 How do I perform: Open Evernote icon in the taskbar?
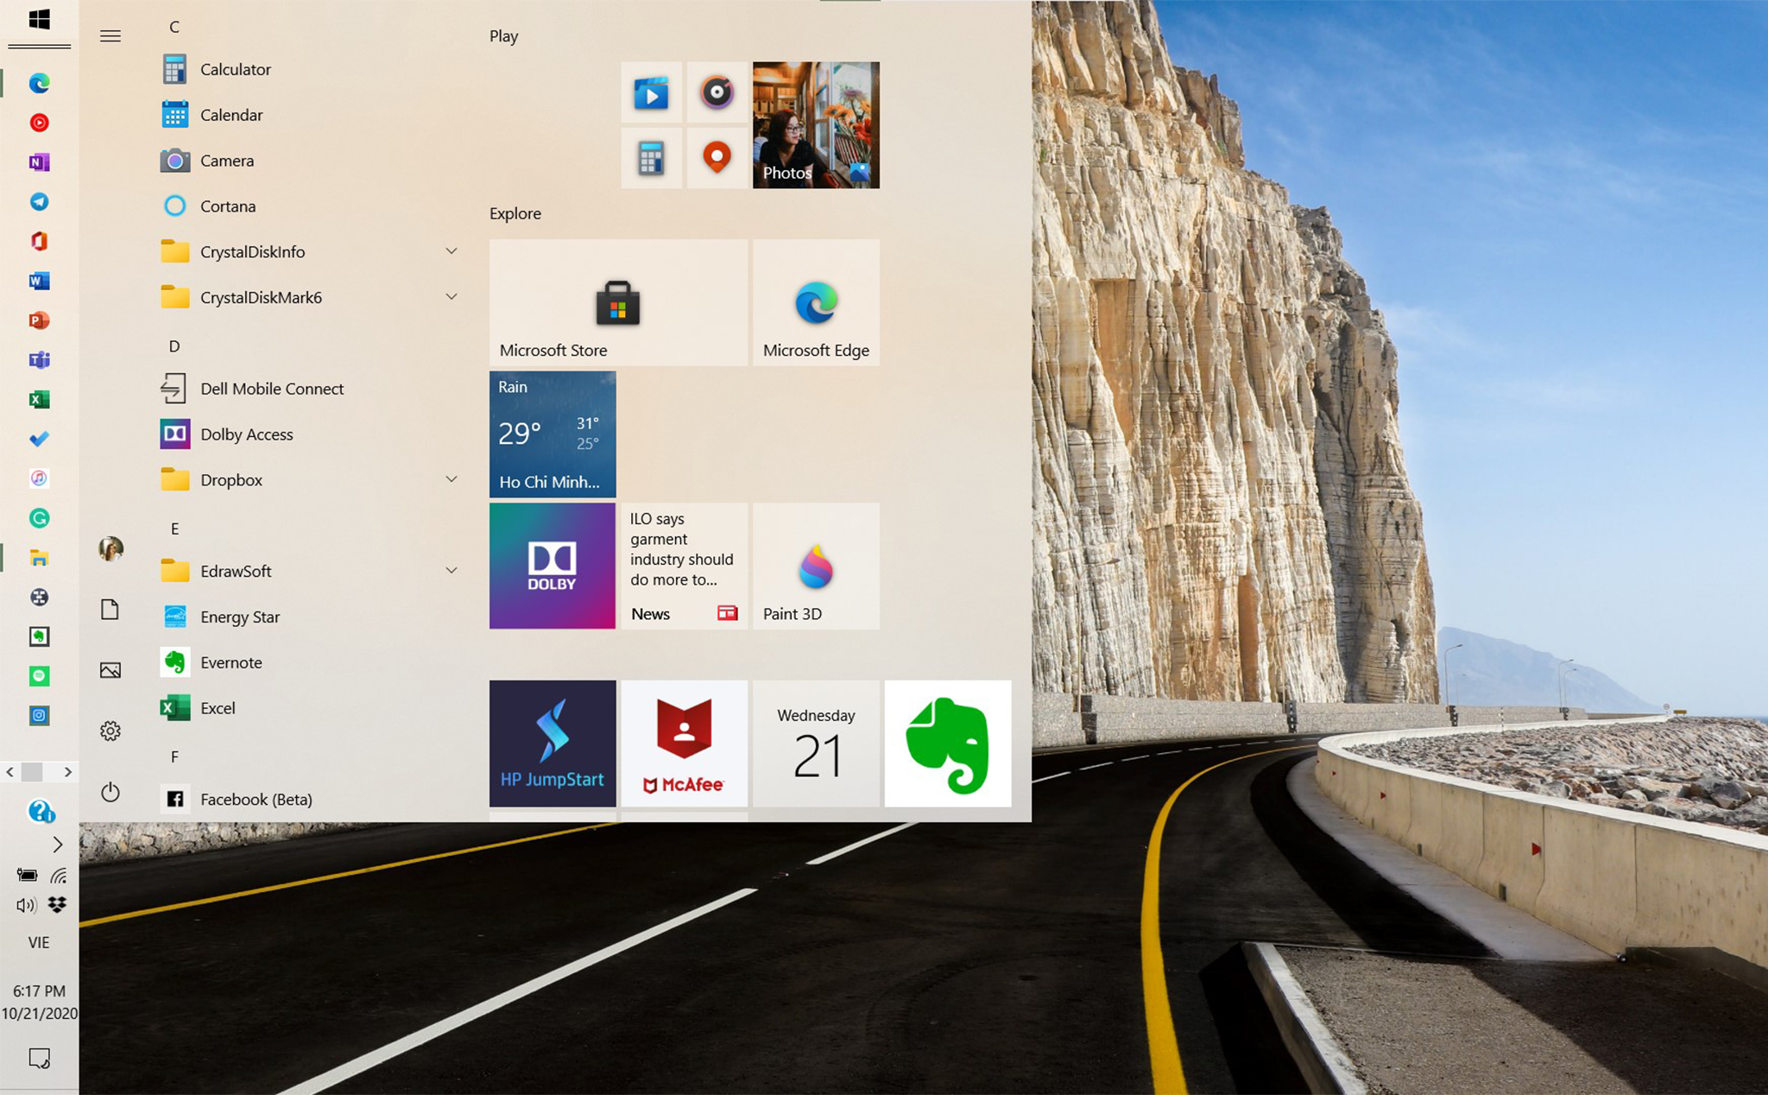[39, 636]
